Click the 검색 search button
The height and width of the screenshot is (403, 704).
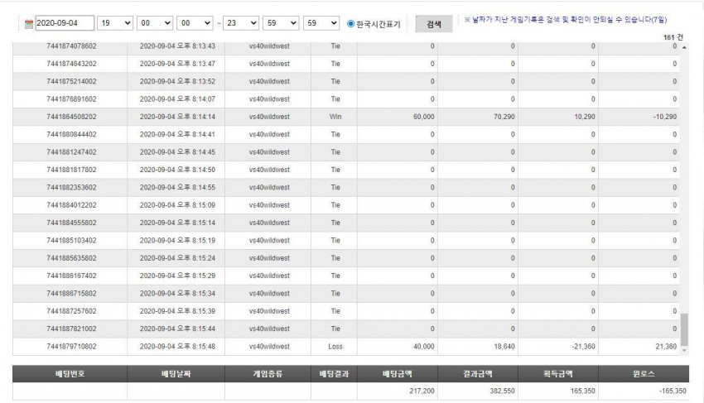[434, 24]
